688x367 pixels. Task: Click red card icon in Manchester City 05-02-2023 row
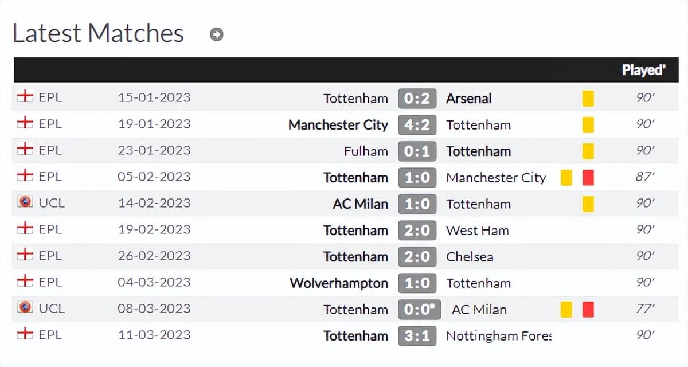click(x=588, y=177)
